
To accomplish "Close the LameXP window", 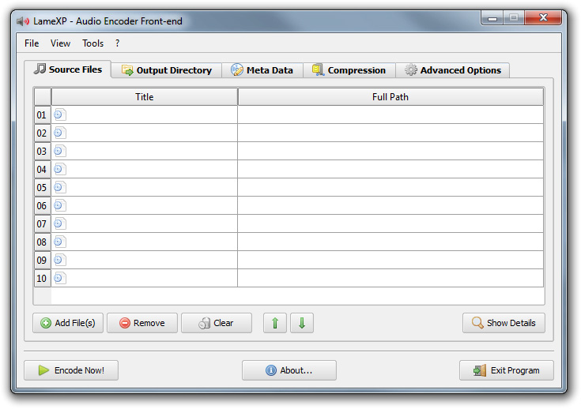I will [543, 18].
